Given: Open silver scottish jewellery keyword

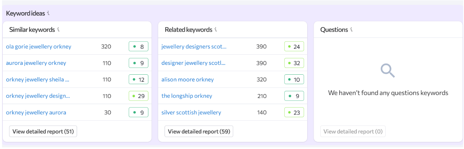Looking at the screenshot, I should [x=191, y=112].
